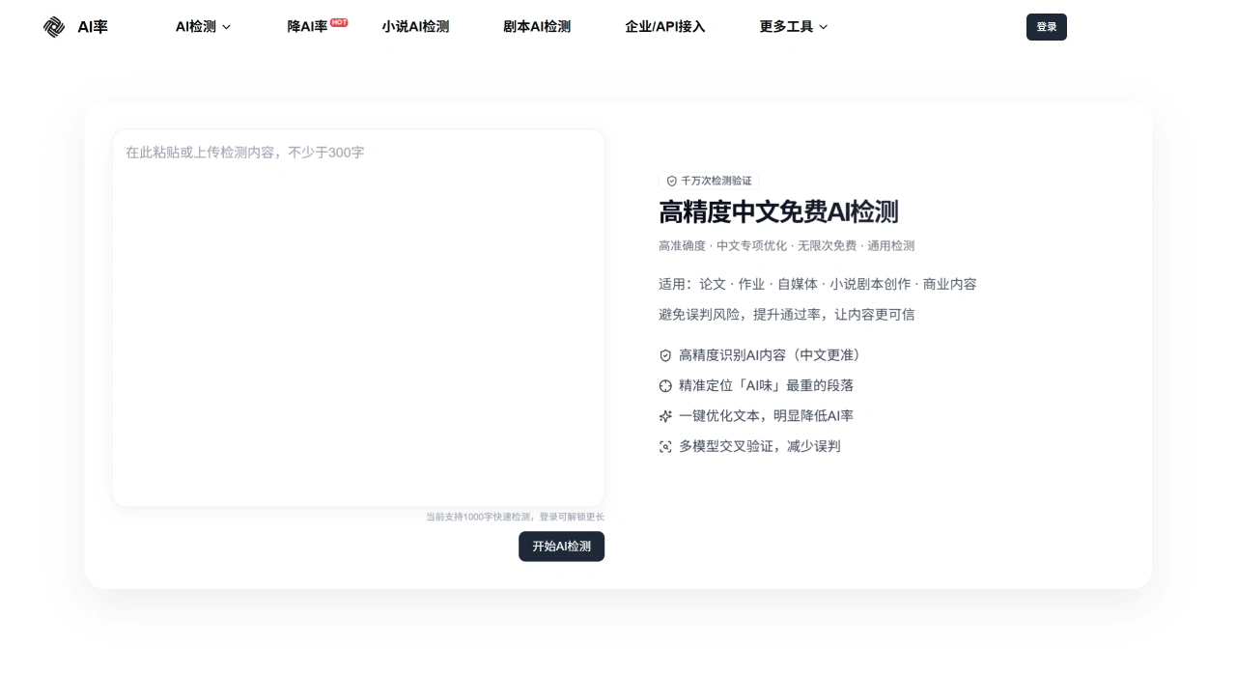Expand the 更多工具 dropdown chevron
Viewport: 1236px width, 674px height.
coord(824,27)
